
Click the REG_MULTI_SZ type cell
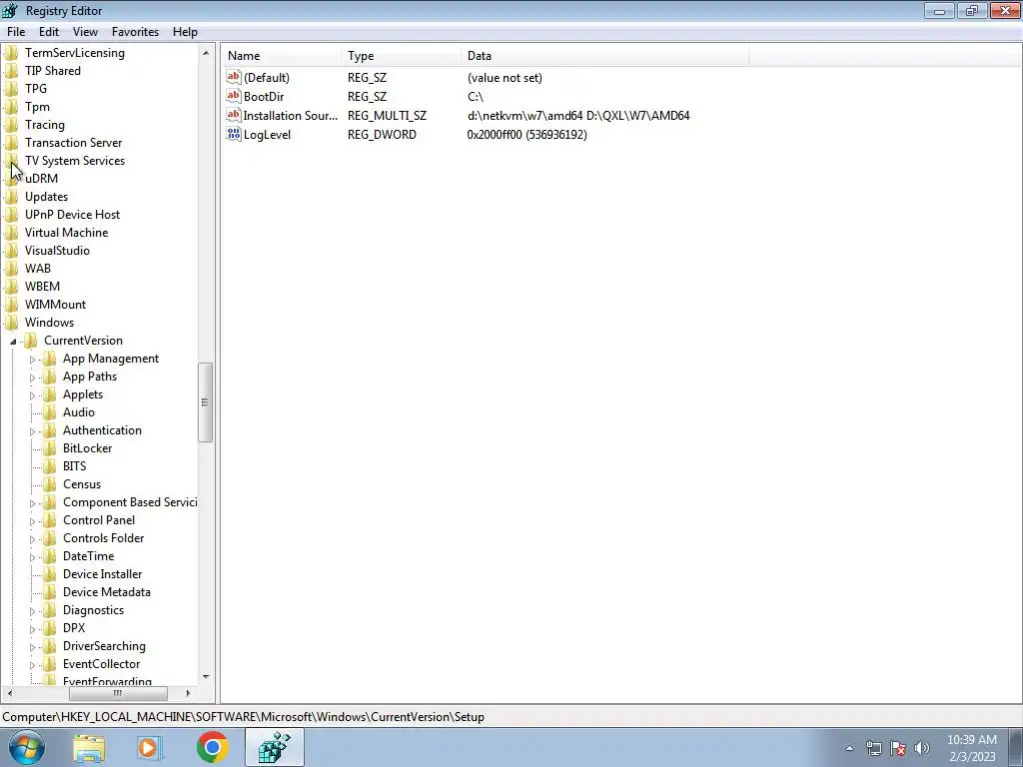point(387,116)
